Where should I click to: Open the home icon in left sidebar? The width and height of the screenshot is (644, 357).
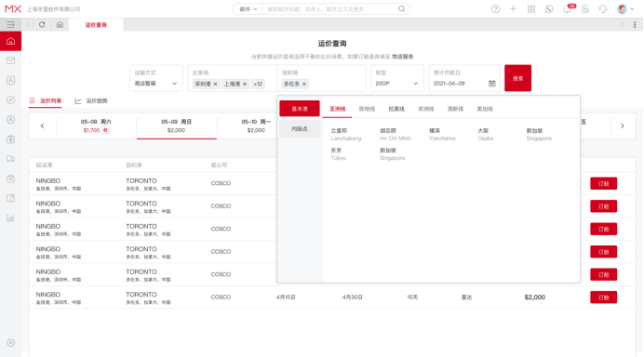[10, 41]
